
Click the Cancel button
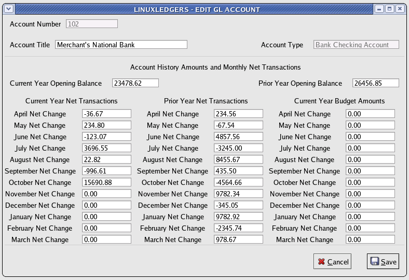[x=332, y=262]
